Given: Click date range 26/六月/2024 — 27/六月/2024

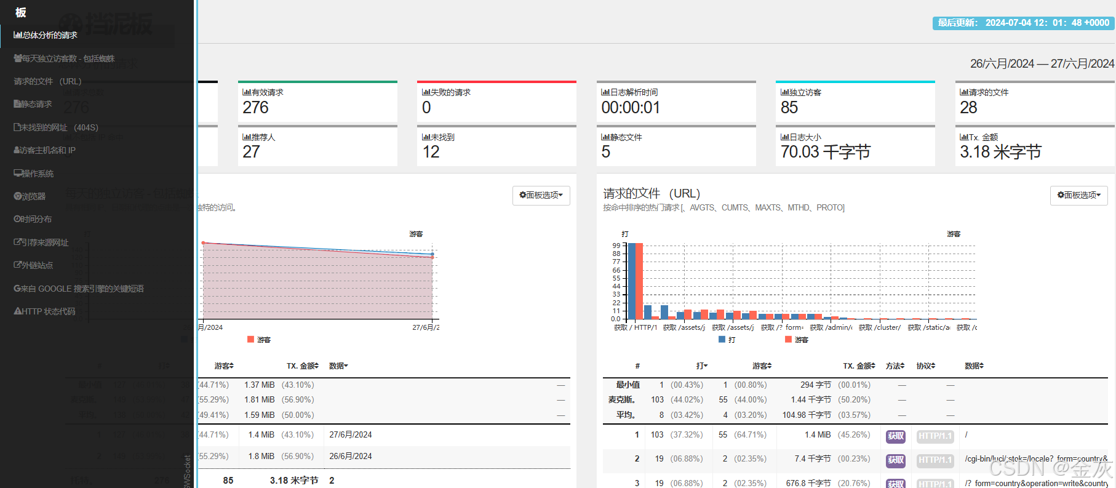Looking at the screenshot, I should pyautogui.click(x=1042, y=63).
